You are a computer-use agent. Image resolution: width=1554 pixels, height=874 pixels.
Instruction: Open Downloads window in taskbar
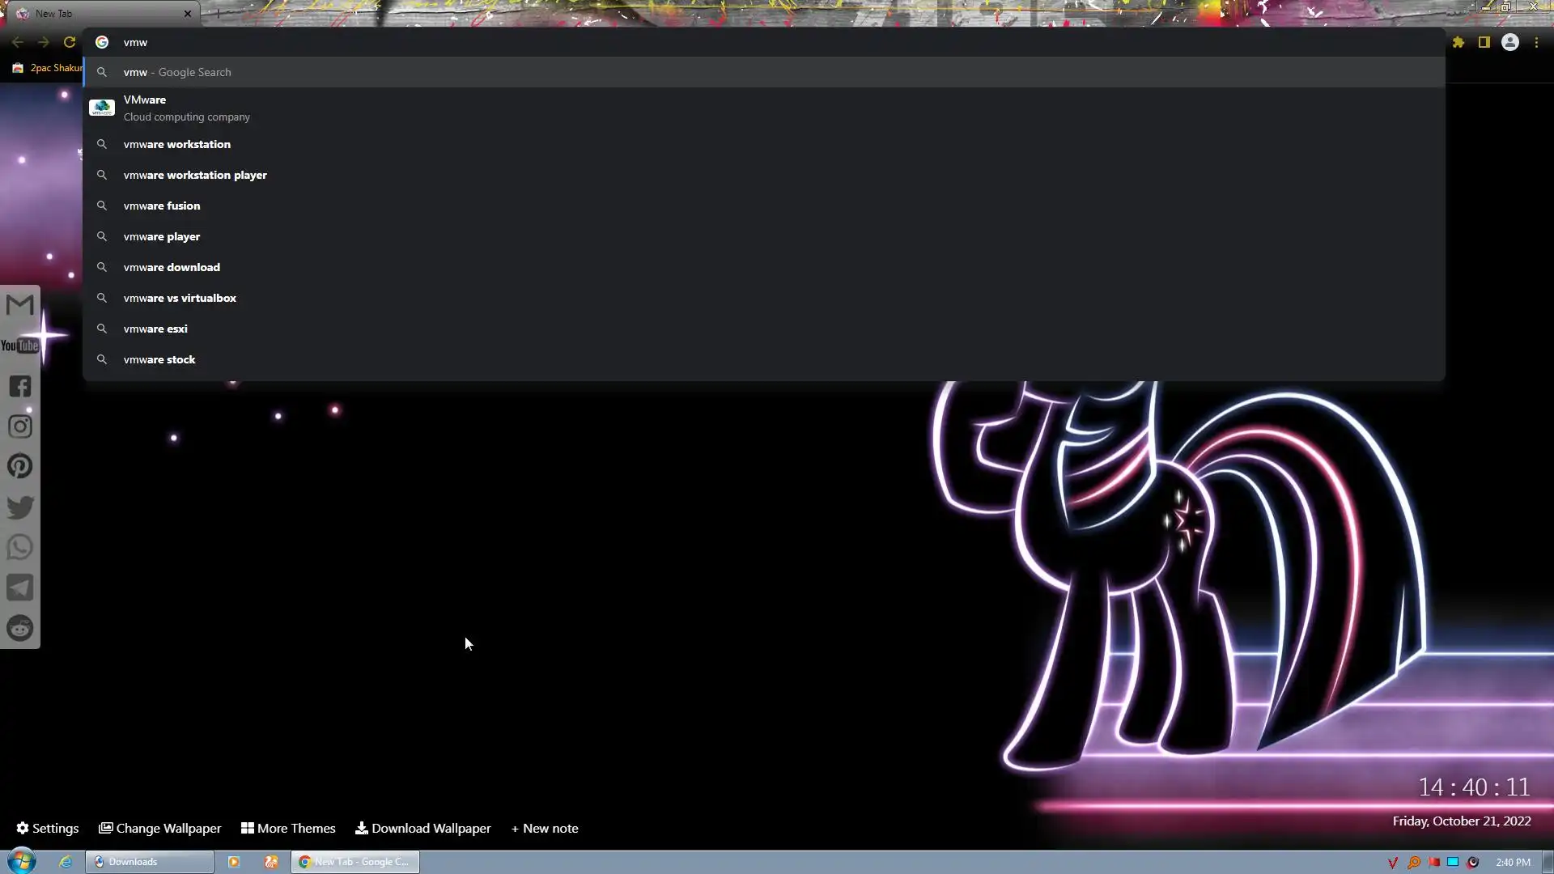[149, 862]
